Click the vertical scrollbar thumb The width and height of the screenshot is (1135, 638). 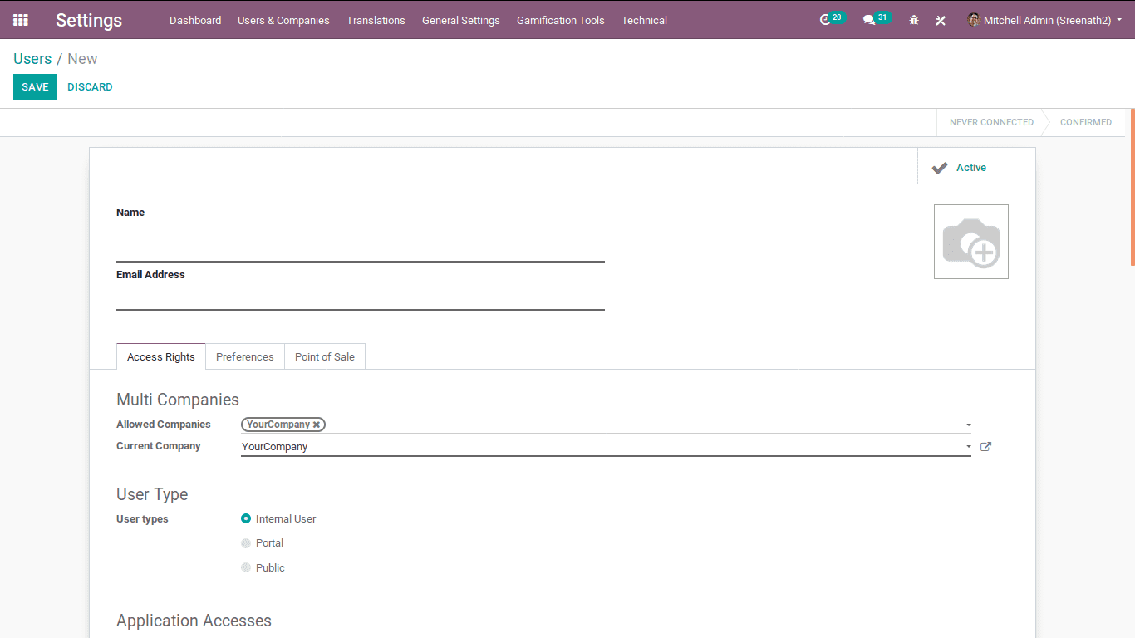(1133, 187)
